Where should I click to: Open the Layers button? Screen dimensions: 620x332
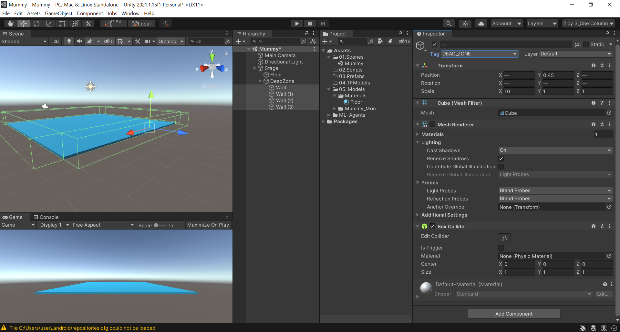(x=542, y=24)
